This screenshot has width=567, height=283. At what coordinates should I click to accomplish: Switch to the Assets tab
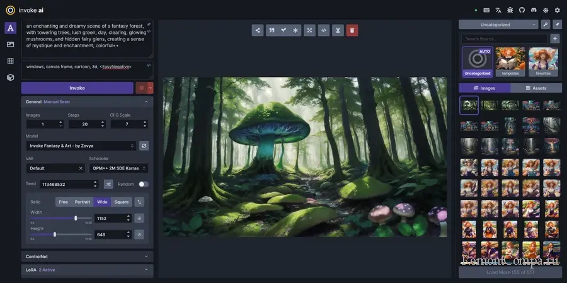coord(535,88)
